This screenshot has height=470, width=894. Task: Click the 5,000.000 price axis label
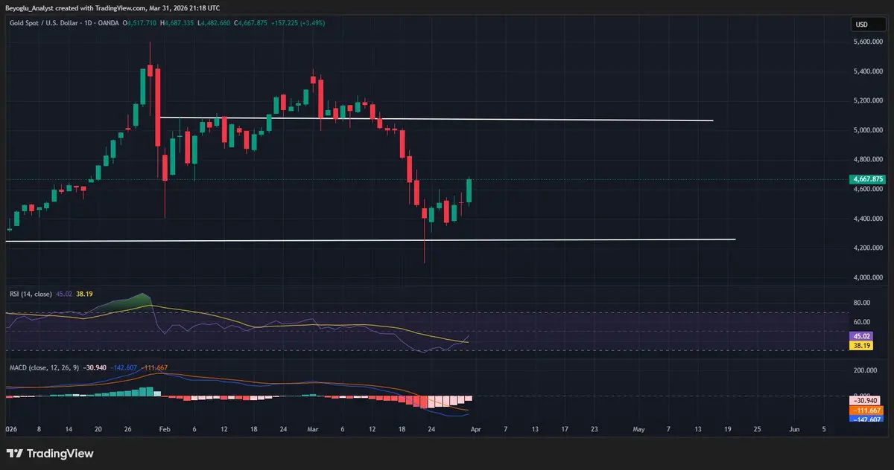click(x=869, y=130)
